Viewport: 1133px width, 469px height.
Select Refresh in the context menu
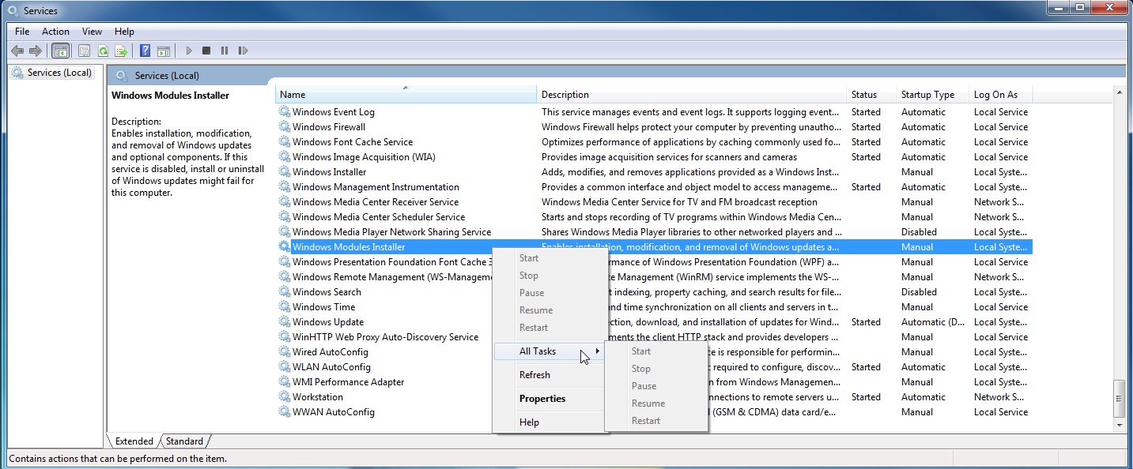(x=534, y=375)
